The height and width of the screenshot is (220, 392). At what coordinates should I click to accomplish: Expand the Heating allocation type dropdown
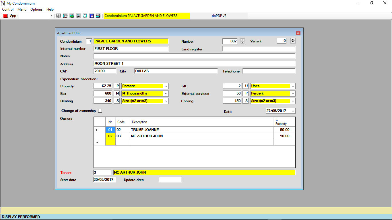[166, 101]
